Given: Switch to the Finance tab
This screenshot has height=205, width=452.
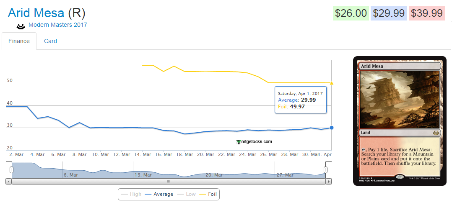Looking at the screenshot, I should [19, 41].
